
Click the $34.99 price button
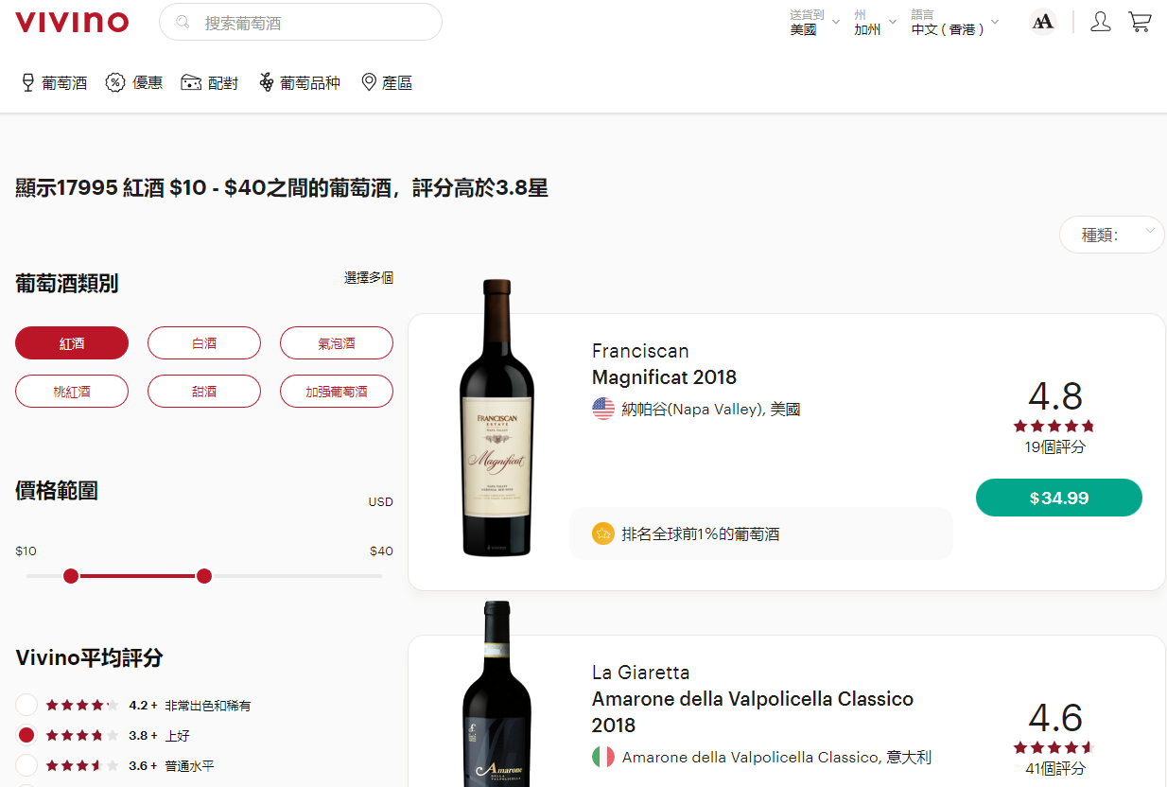[1058, 498]
